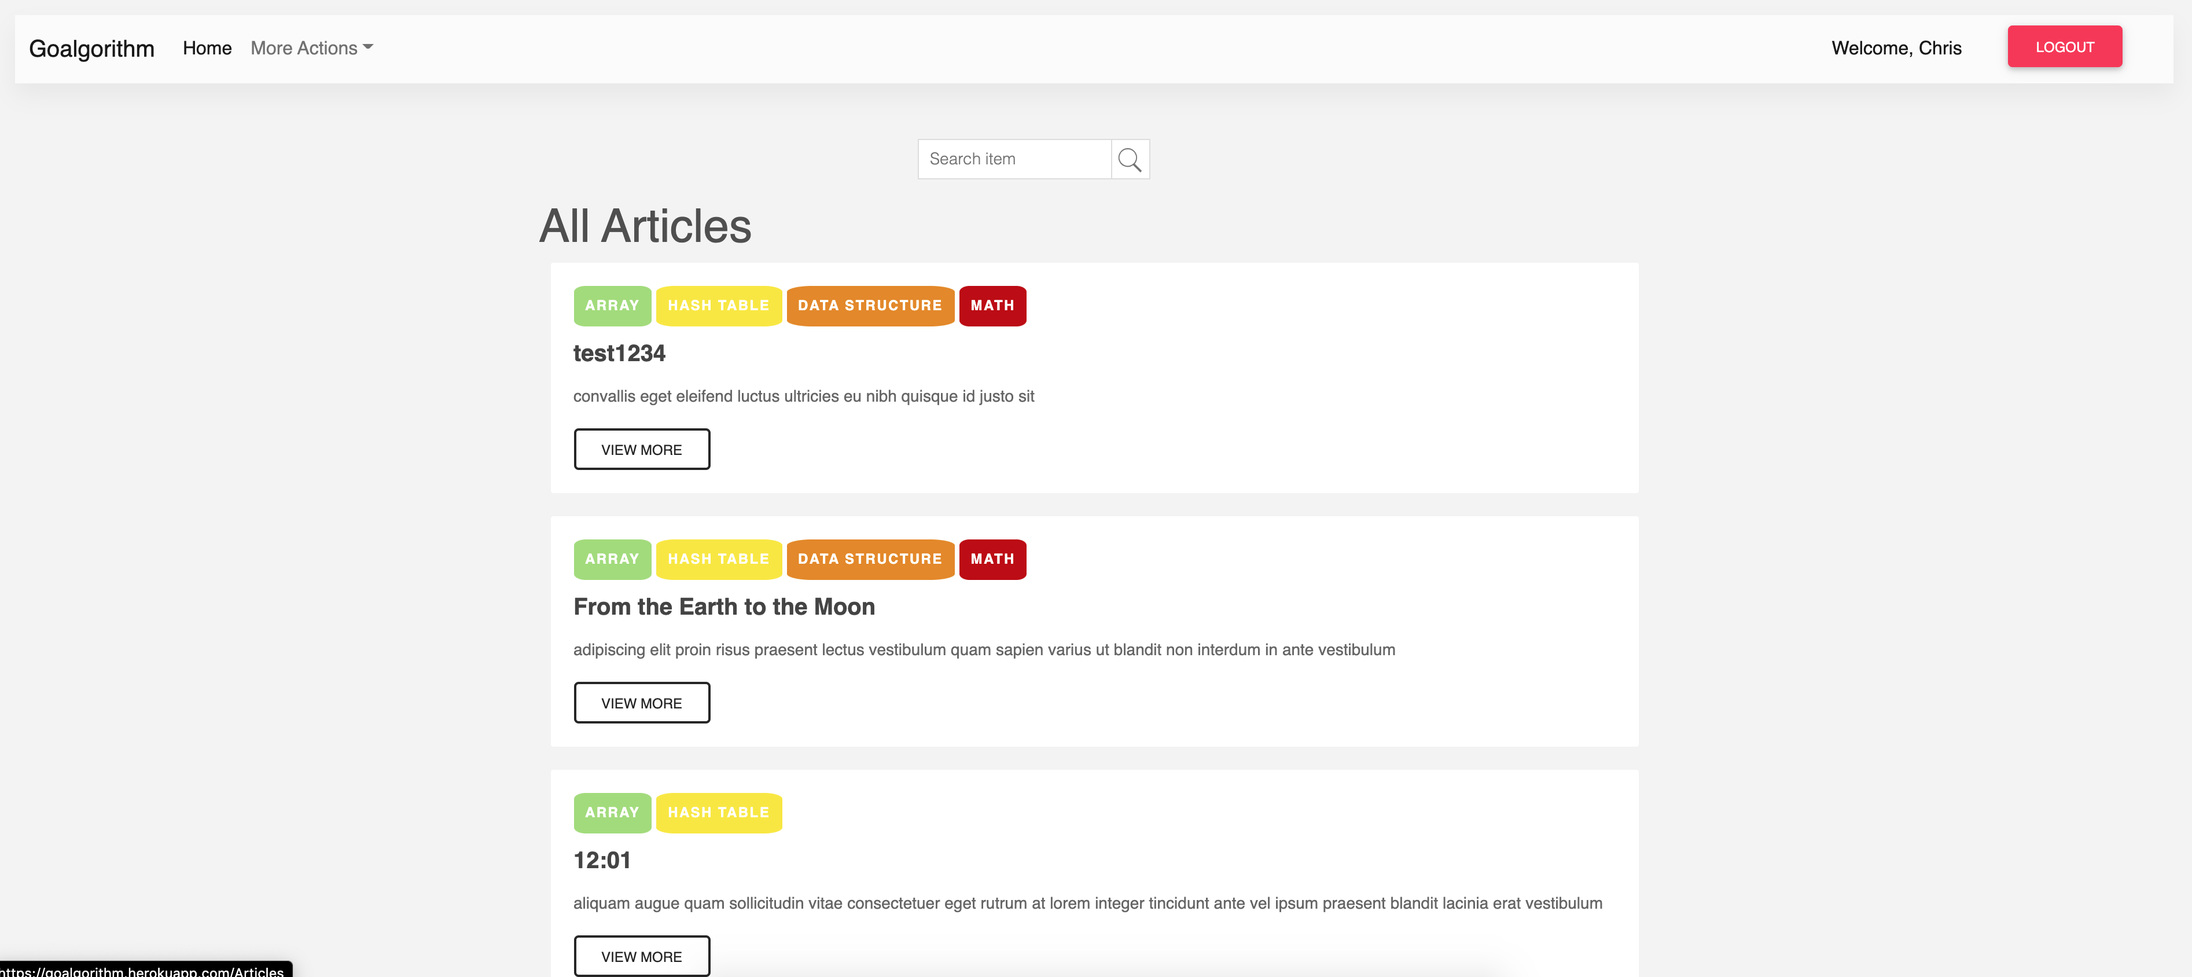Focus the Search item input field
Viewport: 2192px width, 977px height.
pyautogui.click(x=1013, y=159)
